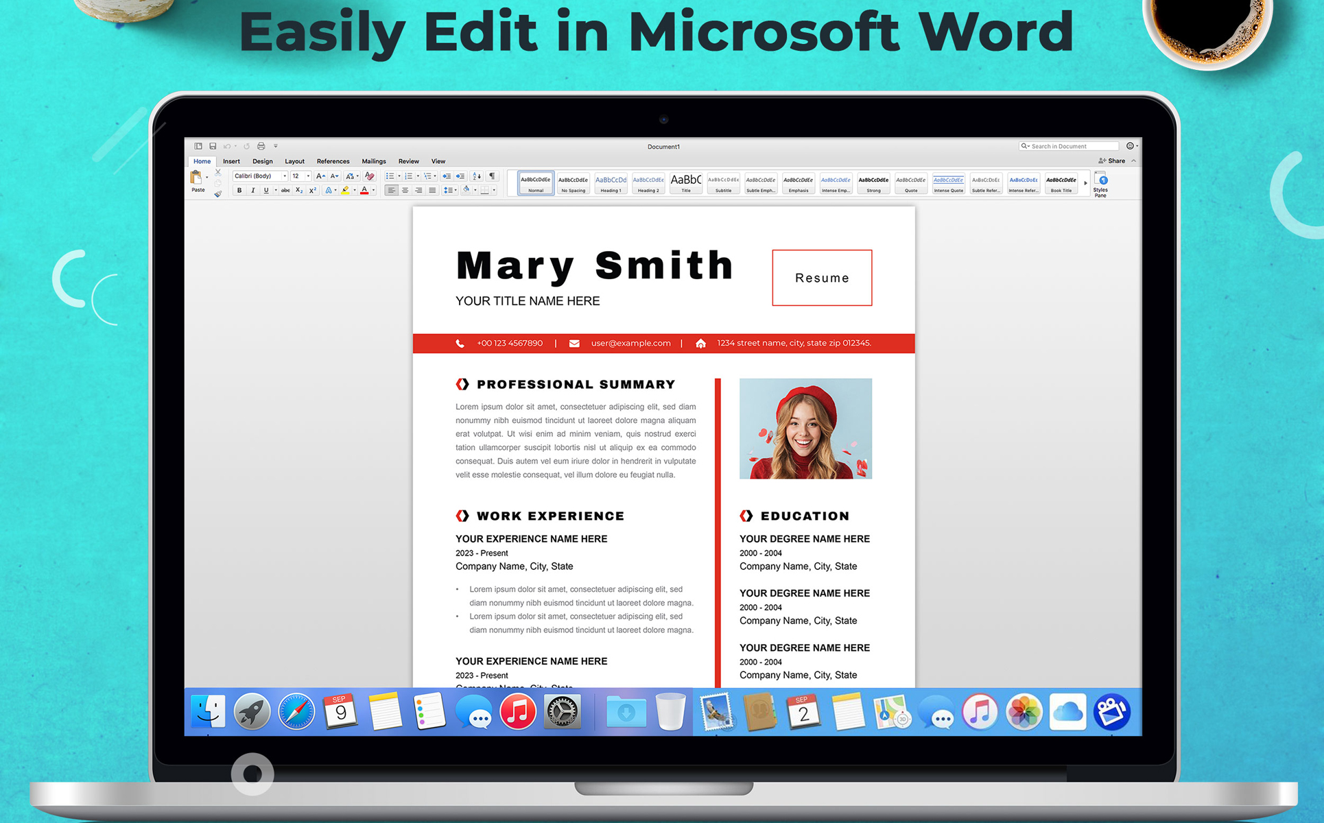
Task: Click the Share button
Action: 1112,161
